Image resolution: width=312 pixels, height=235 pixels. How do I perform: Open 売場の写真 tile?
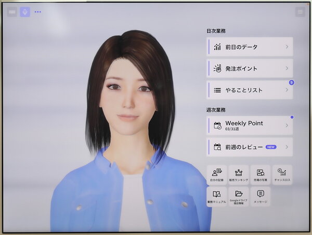tap(261, 175)
